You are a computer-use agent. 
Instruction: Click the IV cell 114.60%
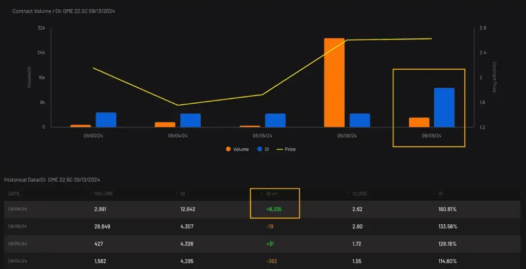[x=447, y=261]
